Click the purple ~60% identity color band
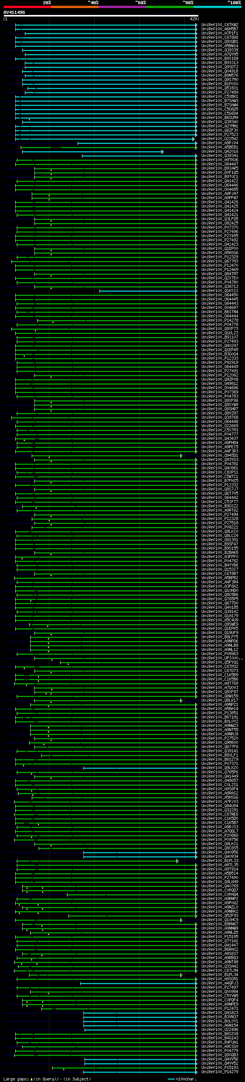This screenshot has width=245, height=1082. (x=122, y=7)
